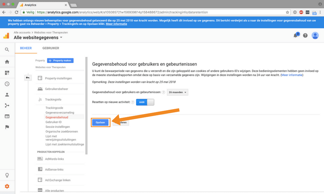The width and height of the screenshot is (324, 194).
Task: Open the Conversions flag icon
Action: pos(7,127)
